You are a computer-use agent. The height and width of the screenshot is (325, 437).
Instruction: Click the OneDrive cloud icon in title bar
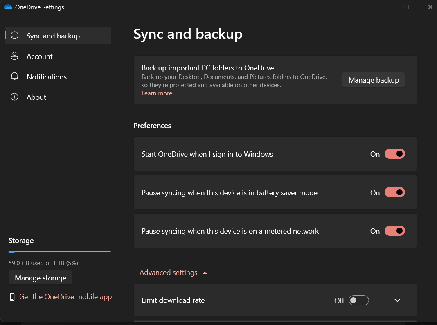click(8, 7)
